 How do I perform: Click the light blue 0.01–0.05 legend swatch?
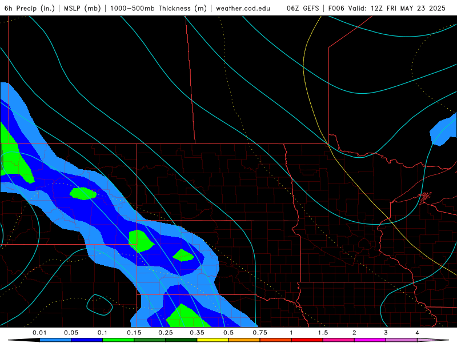coord(55,340)
